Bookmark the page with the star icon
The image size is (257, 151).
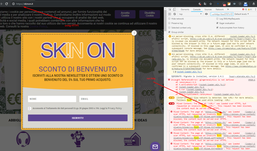pos(211,4)
